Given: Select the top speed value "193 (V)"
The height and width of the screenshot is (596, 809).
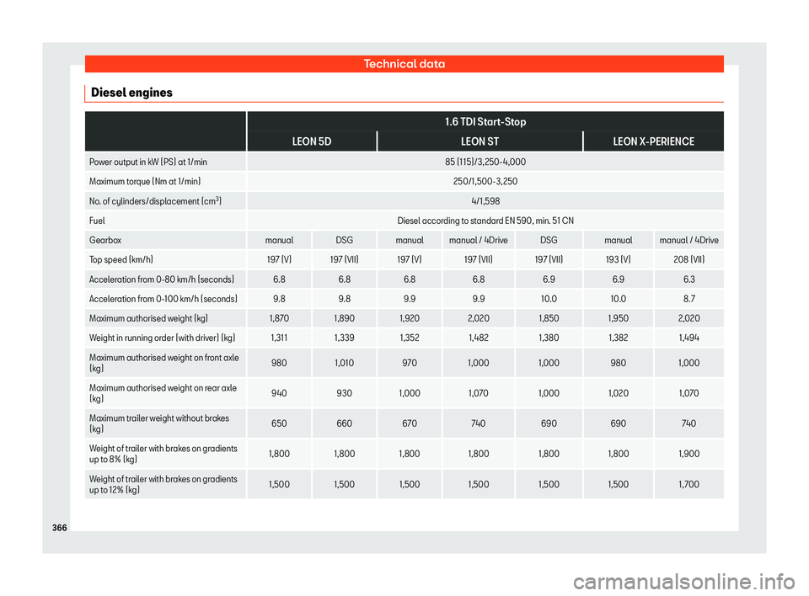Looking at the screenshot, I should [x=618, y=260].
